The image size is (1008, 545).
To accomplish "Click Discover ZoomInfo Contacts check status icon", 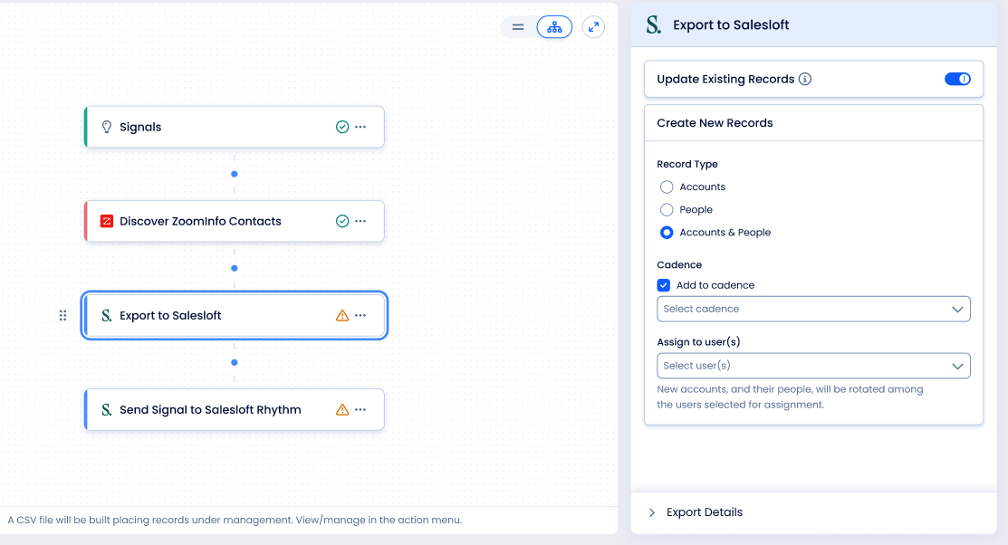I will [342, 221].
